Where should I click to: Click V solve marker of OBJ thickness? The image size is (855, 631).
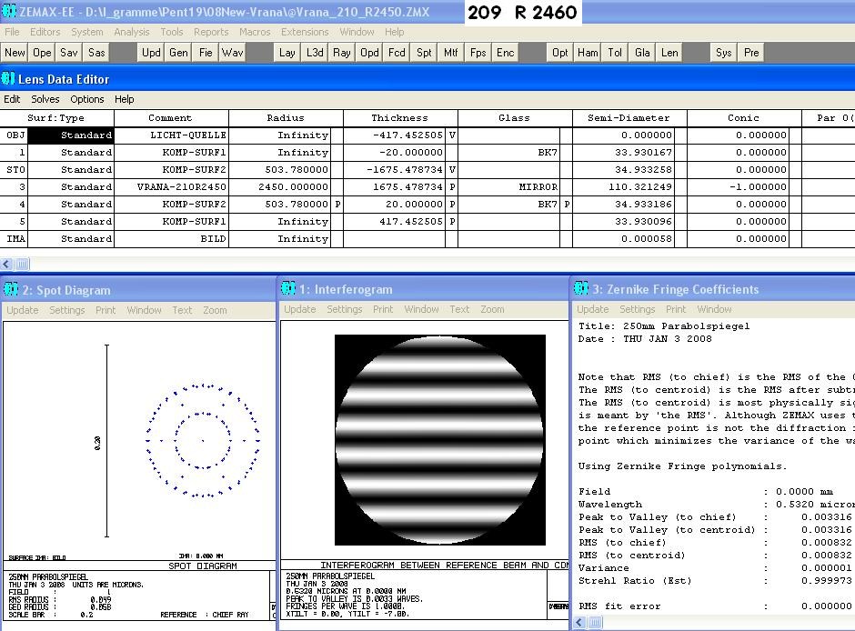[451, 135]
